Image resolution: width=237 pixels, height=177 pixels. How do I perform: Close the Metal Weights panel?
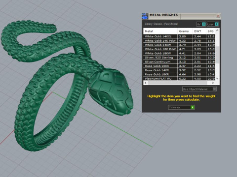[218, 16]
